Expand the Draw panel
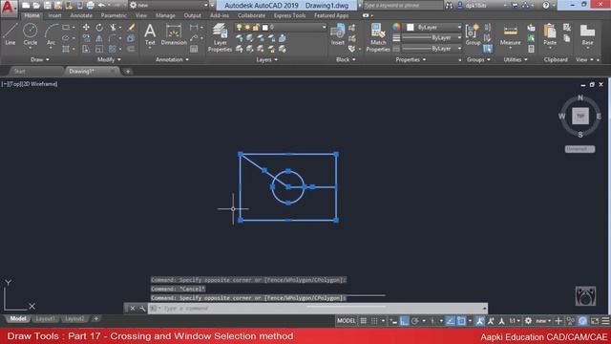 (x=40, y=59)
